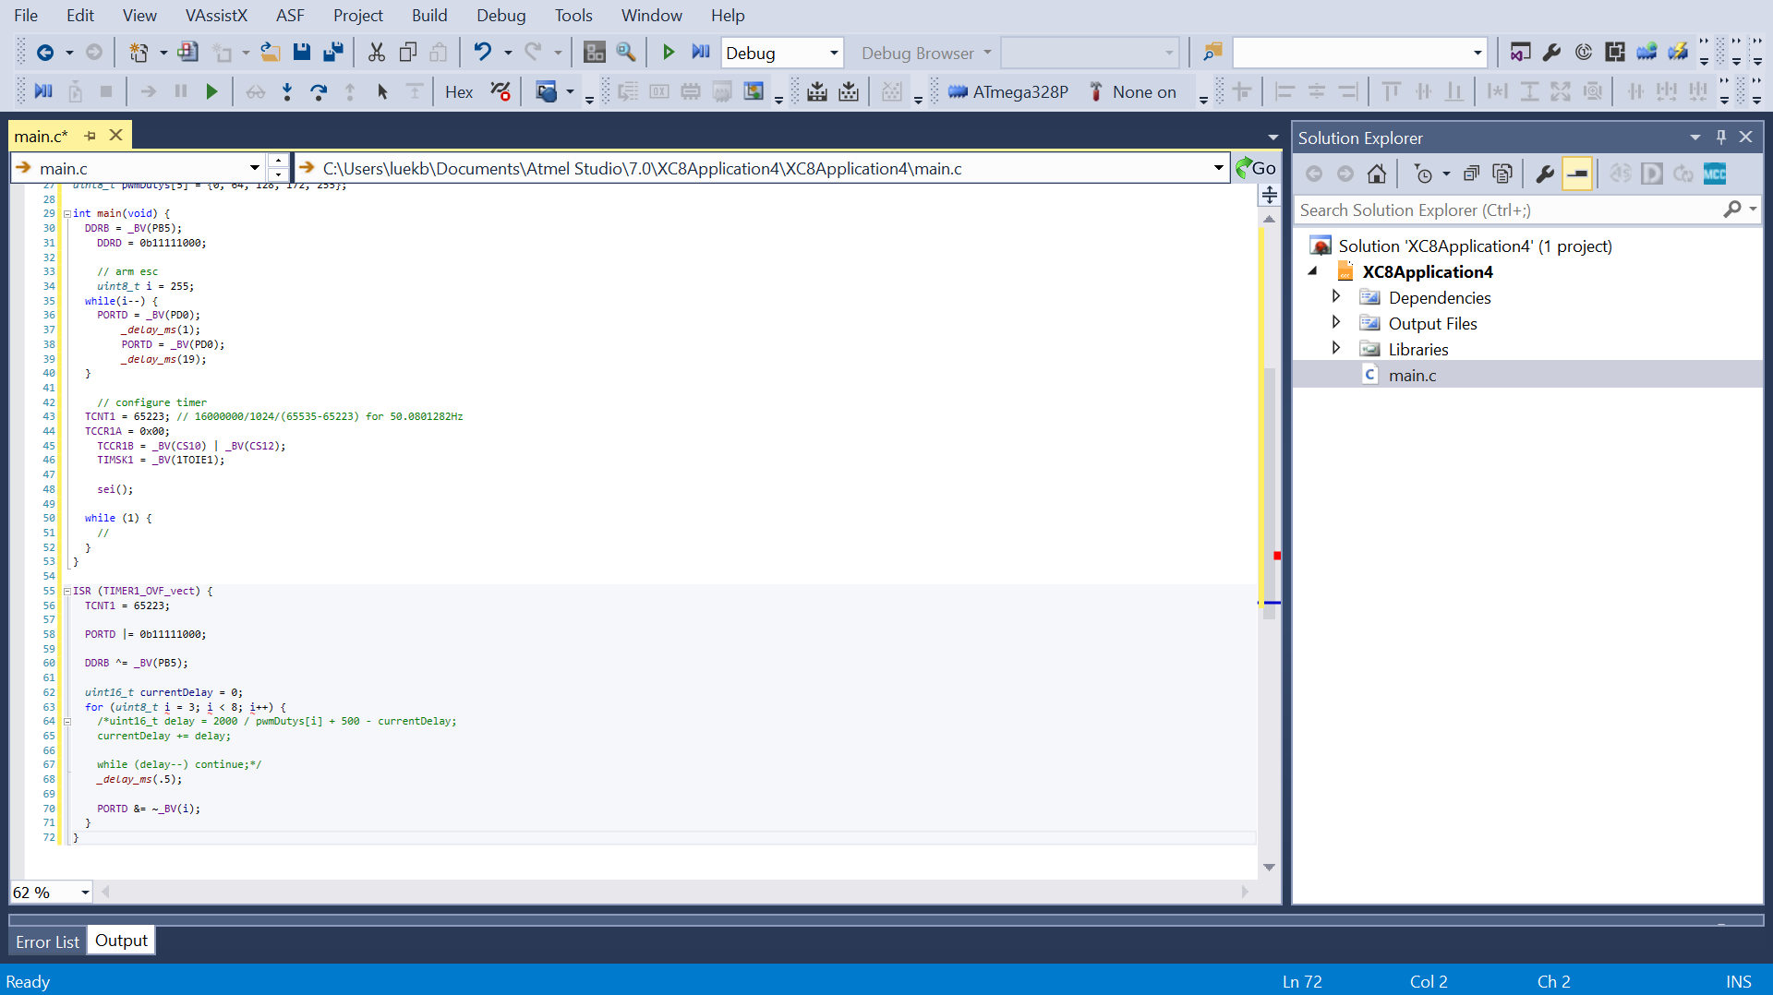Toggle Preview Selected Items in Solution Explorer

1577,174
